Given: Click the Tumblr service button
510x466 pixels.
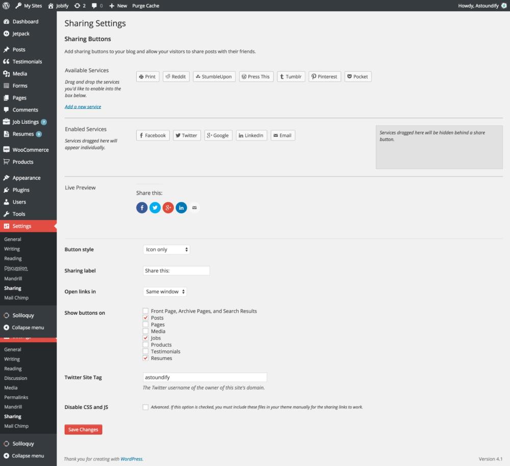Looking at the screenshot, I should [x=291, y=76].
